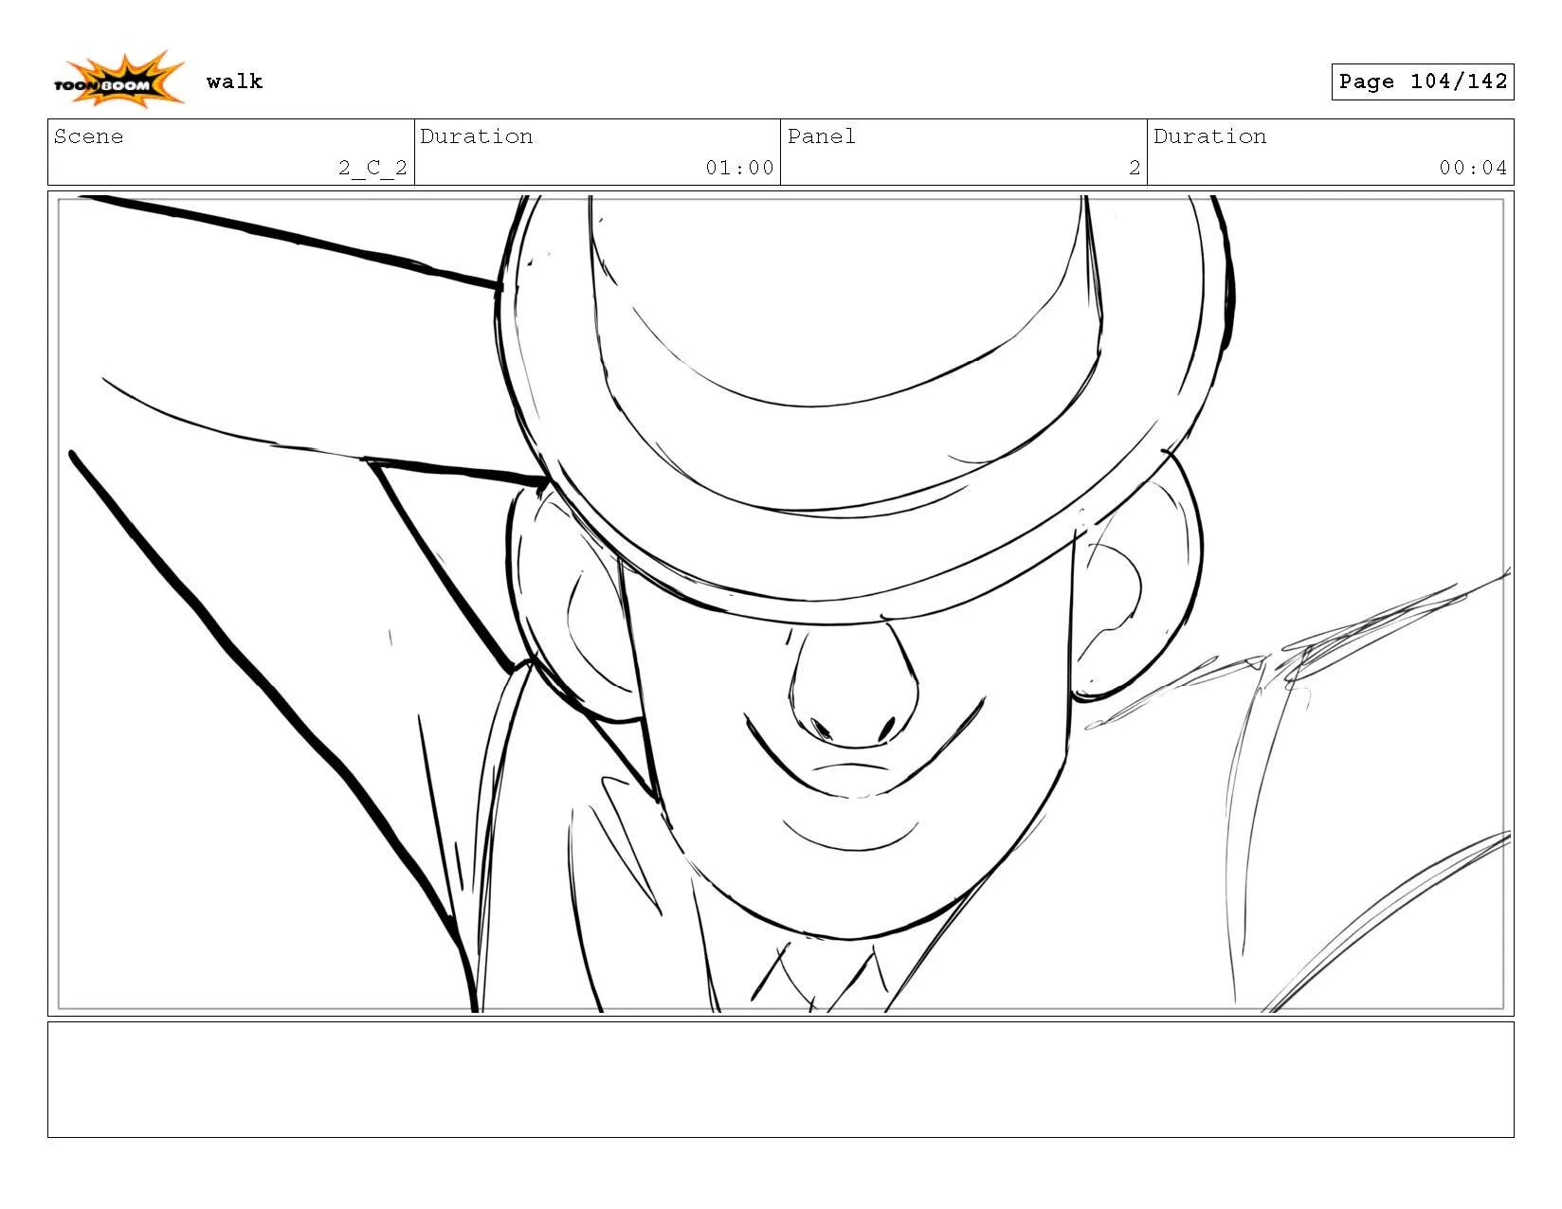Select the "Scene" header label
1562x1209 pixels.
click(x=88, y=136)
